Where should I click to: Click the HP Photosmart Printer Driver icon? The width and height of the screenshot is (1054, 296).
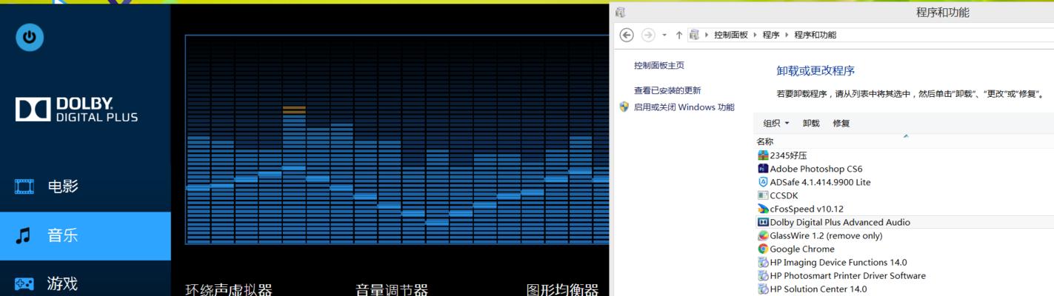[763, 275]
